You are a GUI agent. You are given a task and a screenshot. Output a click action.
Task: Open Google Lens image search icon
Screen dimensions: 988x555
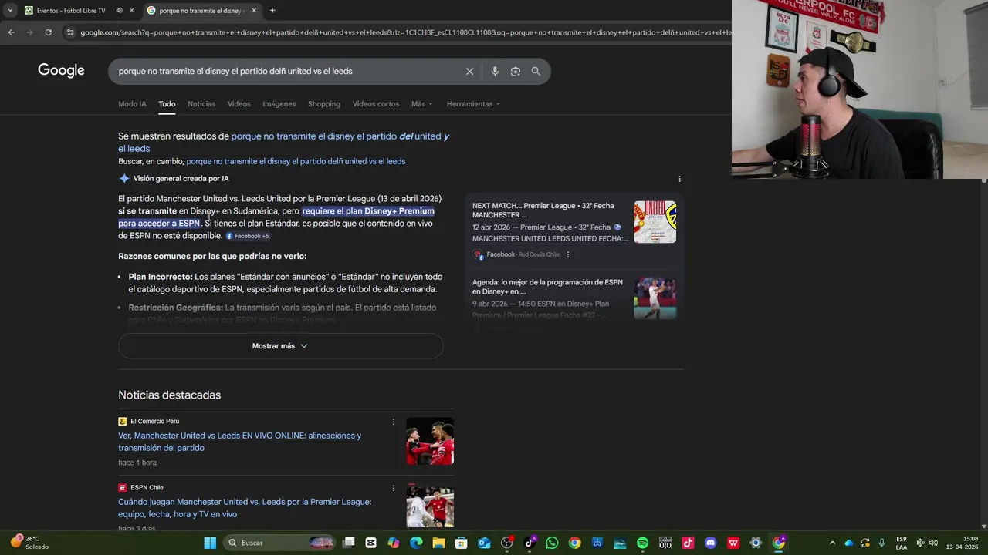[x=515, y=71]
